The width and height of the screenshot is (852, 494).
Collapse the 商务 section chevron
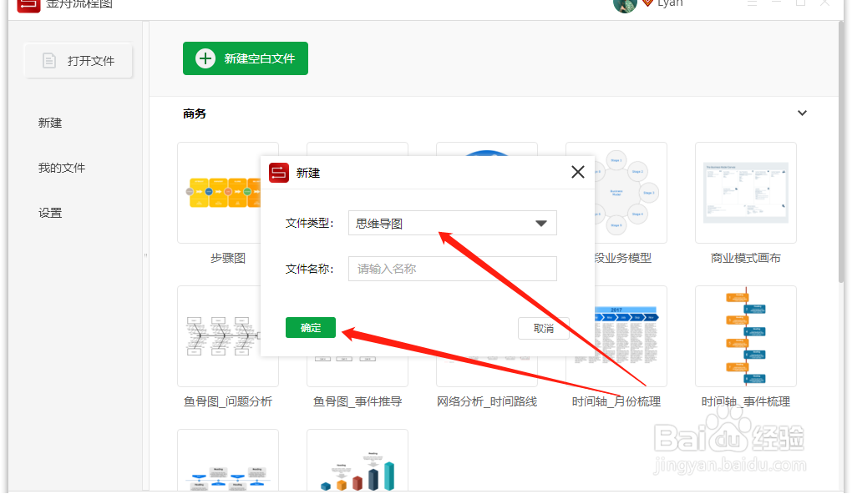tap(802, 113)
